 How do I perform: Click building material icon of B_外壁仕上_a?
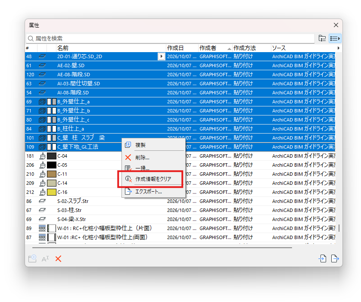42,102
